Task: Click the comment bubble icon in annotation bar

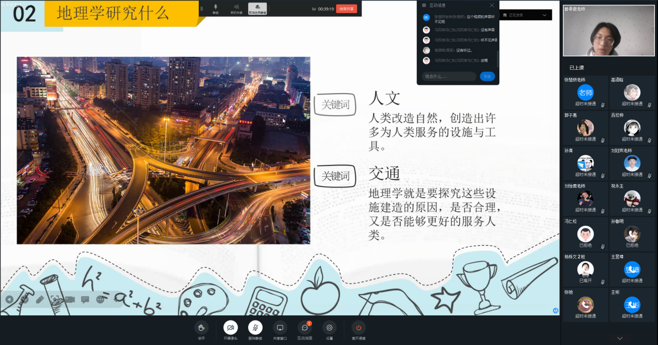Action: click(x=85, y=299)
